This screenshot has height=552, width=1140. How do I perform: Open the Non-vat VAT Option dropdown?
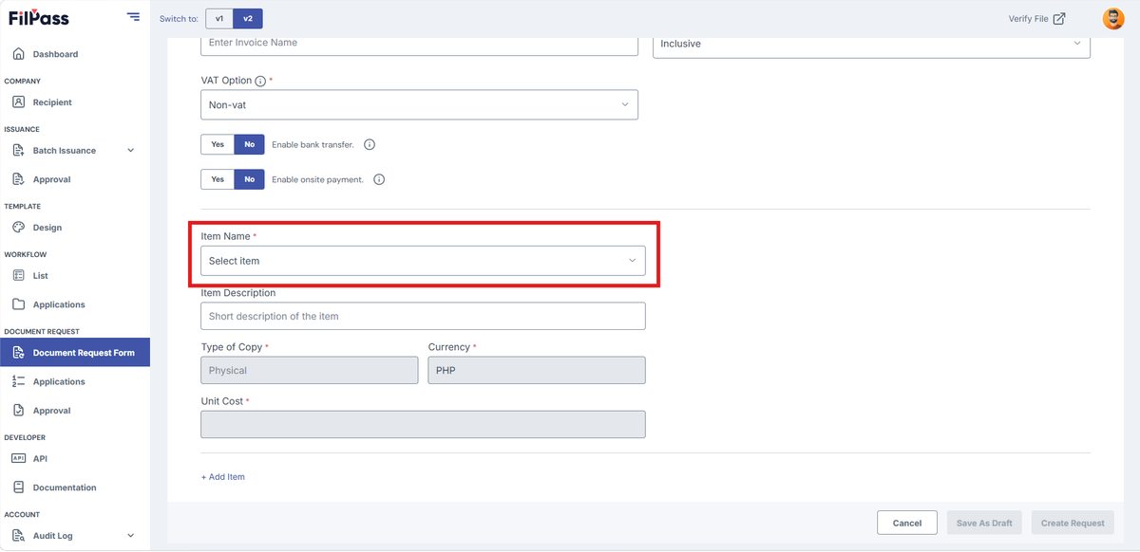419,105
